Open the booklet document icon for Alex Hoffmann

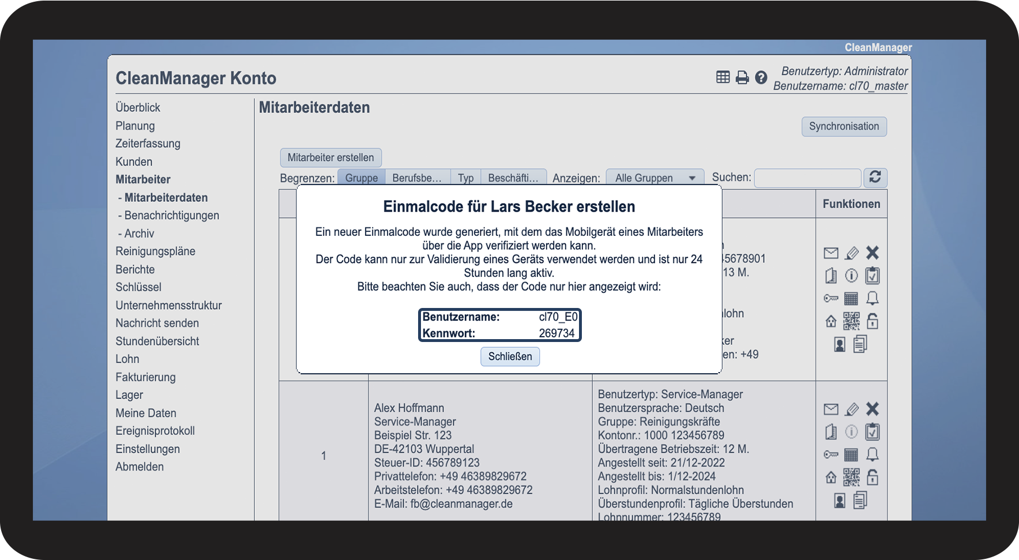(831, 432)
